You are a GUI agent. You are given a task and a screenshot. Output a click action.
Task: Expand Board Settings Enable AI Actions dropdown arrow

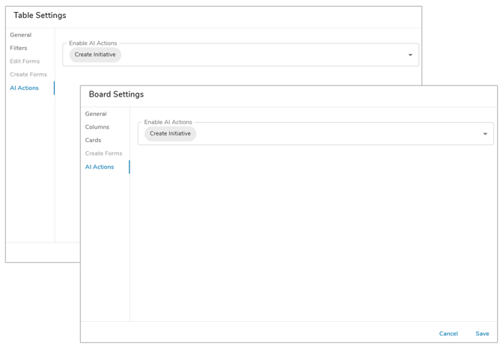[485, 134]
